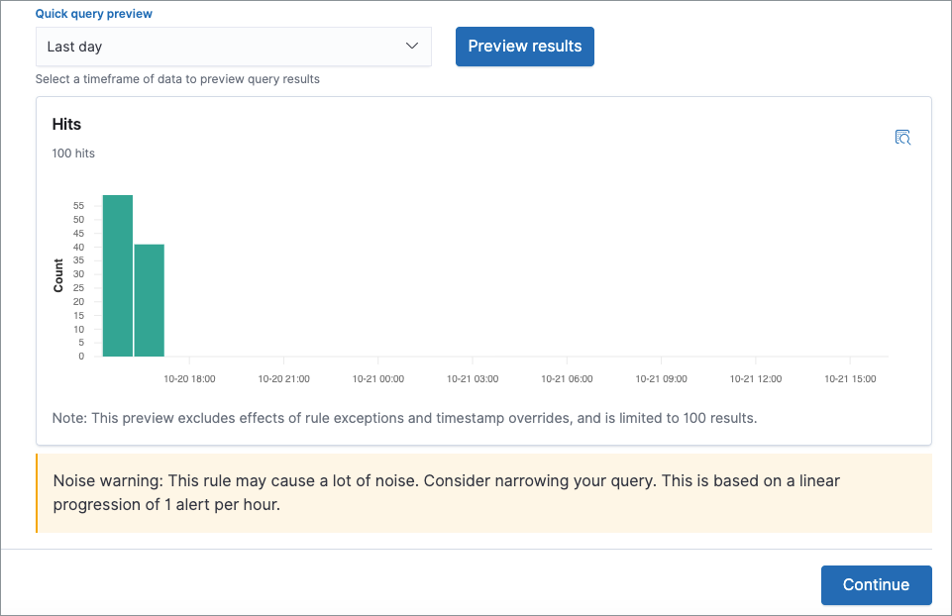Click the '10-21 15:00' axis tick label
Screen dimensions: 952x616
click(x=850, y=378)
